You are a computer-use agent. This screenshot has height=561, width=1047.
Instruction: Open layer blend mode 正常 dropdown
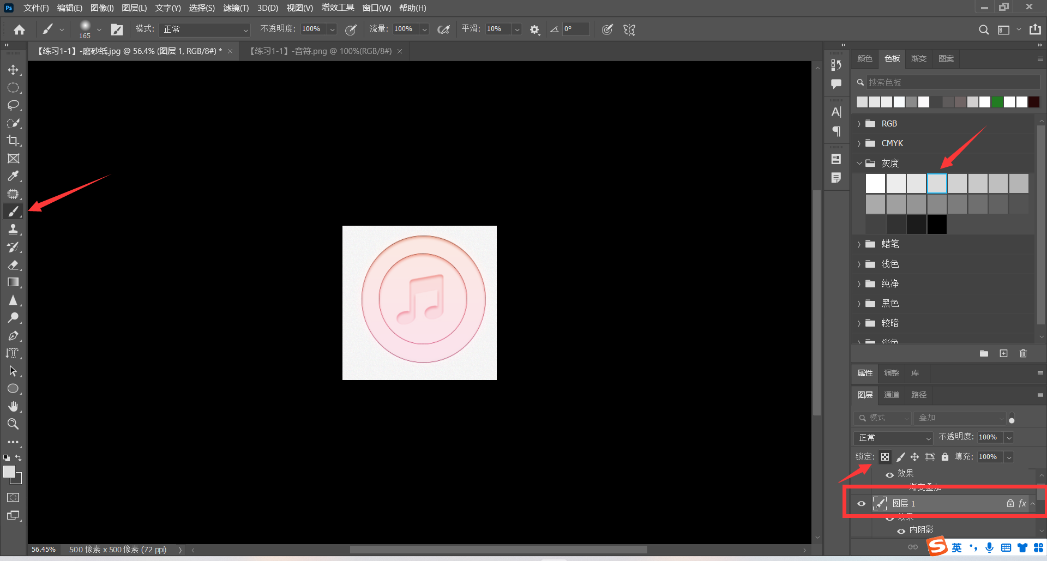tap(894, 437)
